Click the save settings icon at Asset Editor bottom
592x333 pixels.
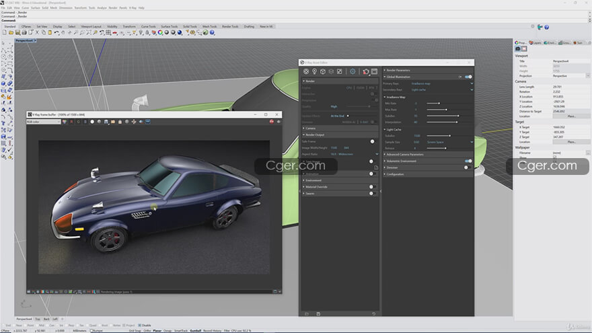pyautogui.click(x=318, y=313)
